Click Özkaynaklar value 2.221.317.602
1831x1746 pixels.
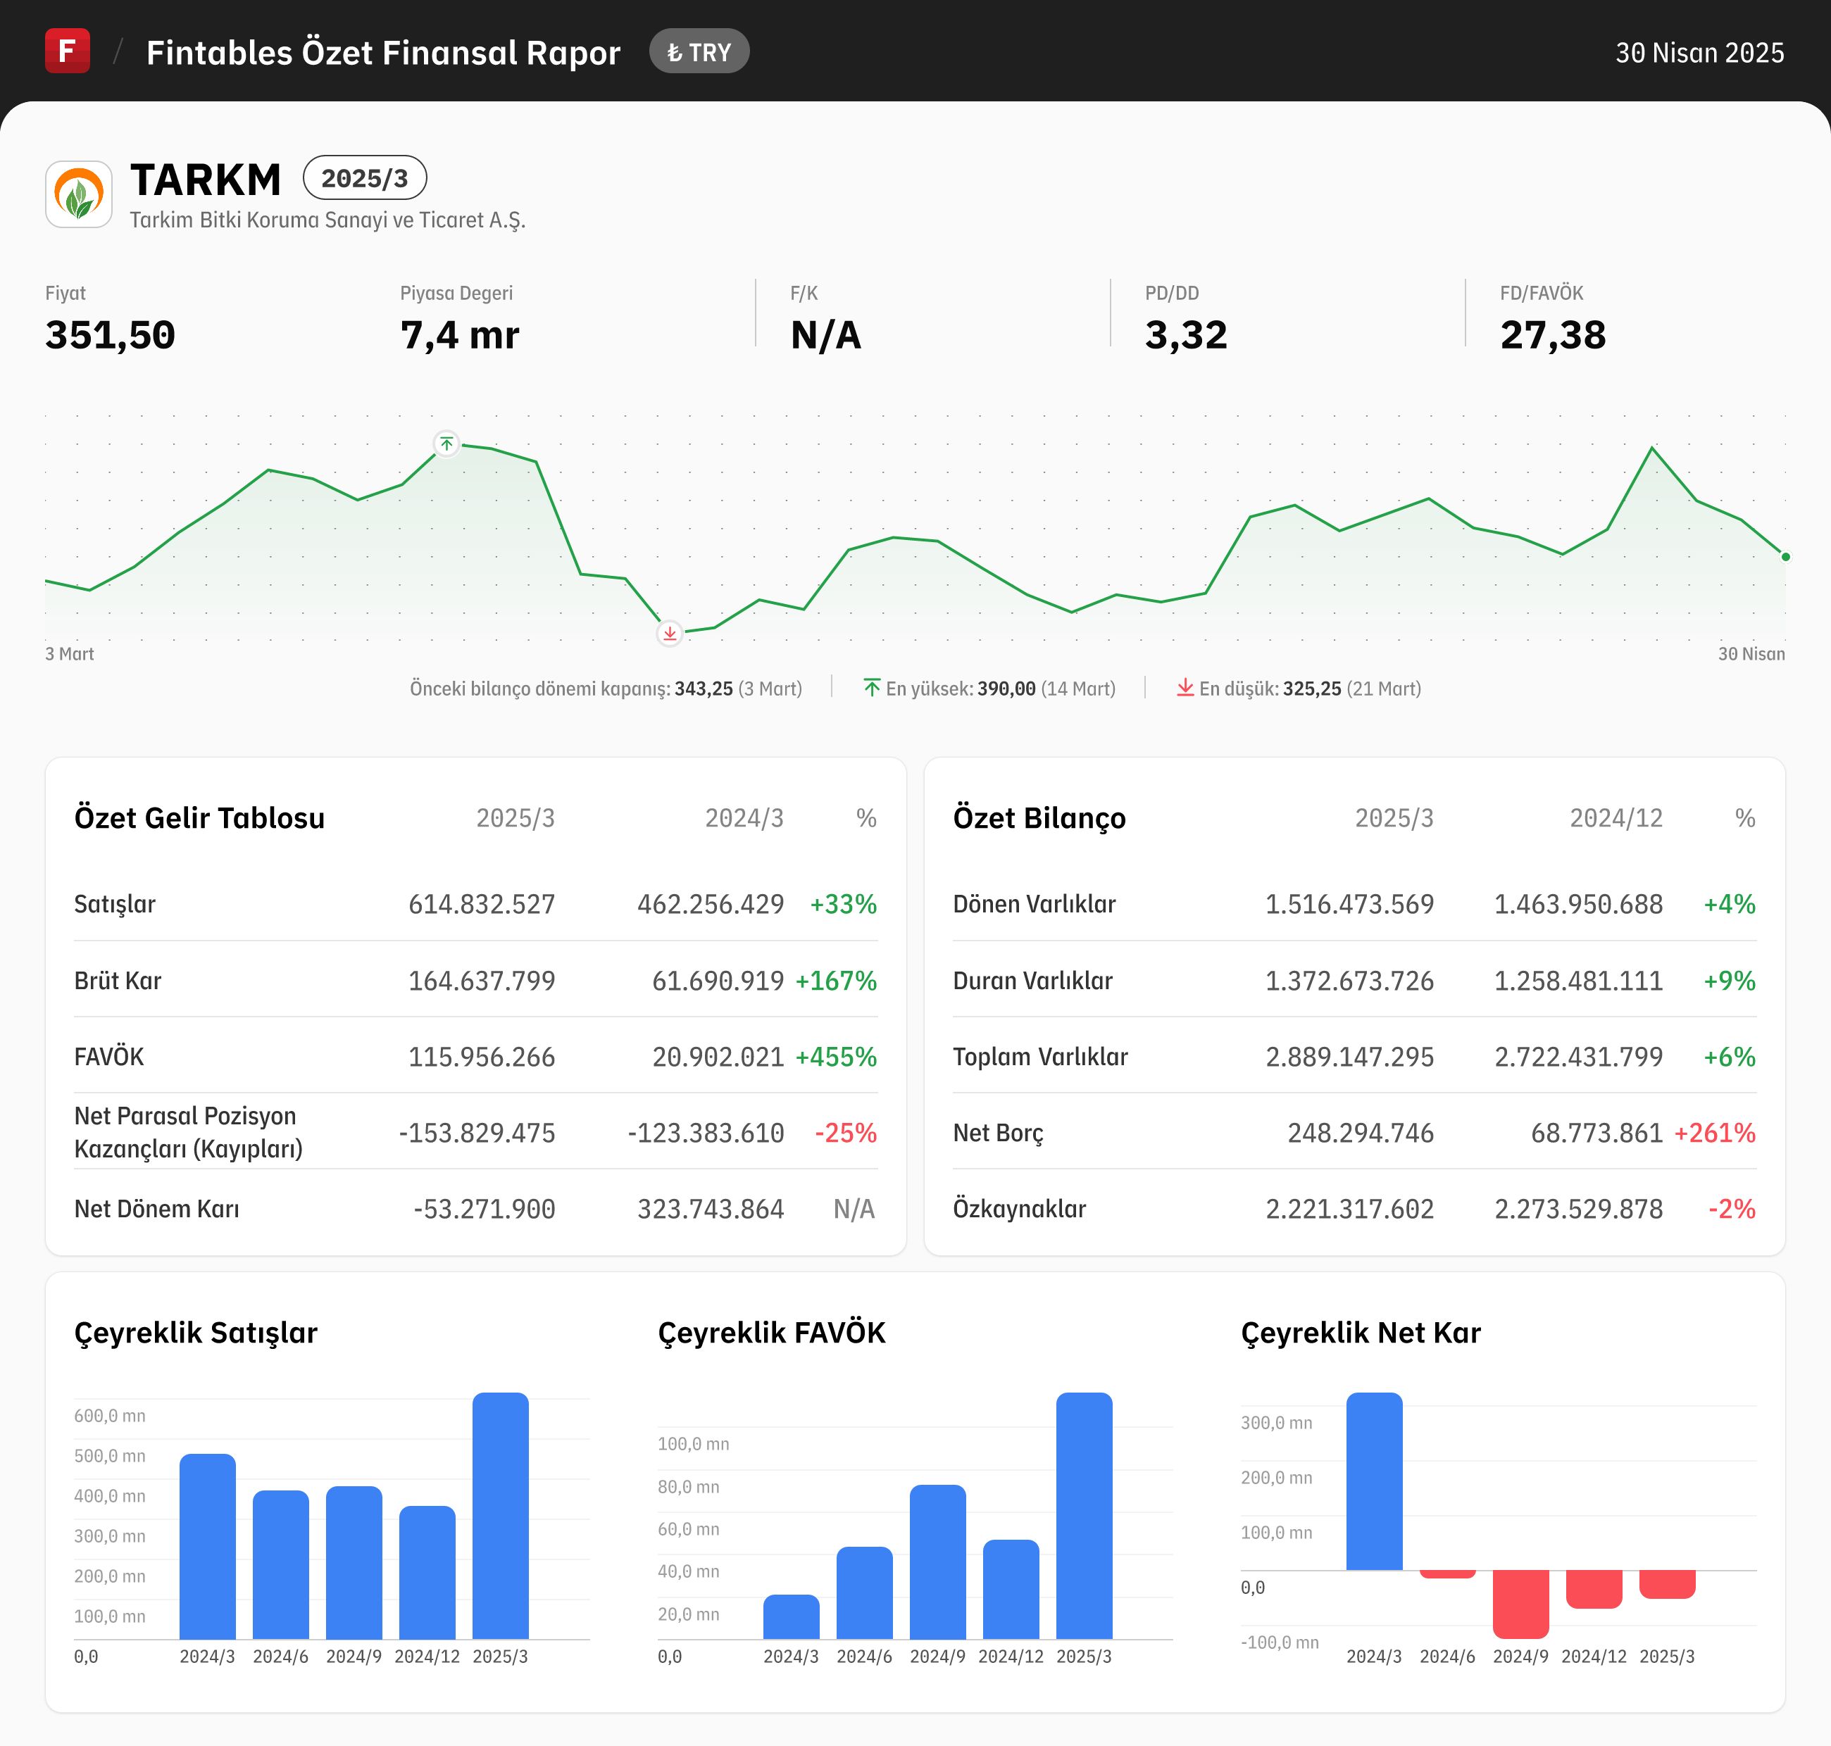(x=1349, y=1209)
